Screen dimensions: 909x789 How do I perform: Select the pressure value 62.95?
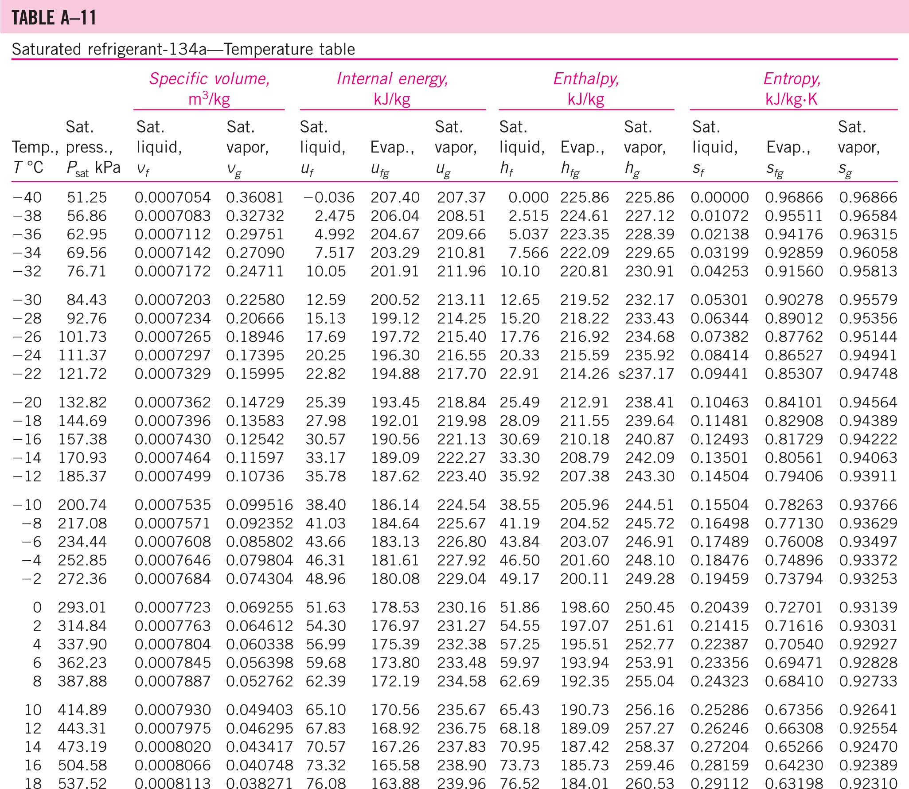click(x=87, y=234)
